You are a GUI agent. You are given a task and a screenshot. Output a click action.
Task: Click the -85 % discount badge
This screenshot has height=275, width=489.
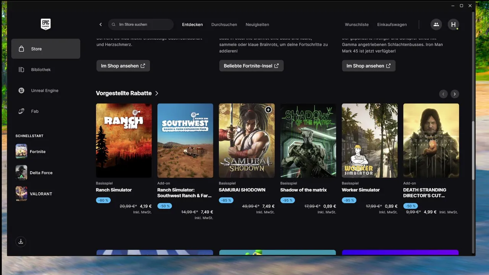pyautogui.click(x=227, y=200)
